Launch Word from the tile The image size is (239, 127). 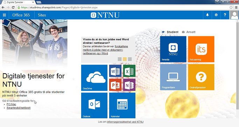[115, 71]
